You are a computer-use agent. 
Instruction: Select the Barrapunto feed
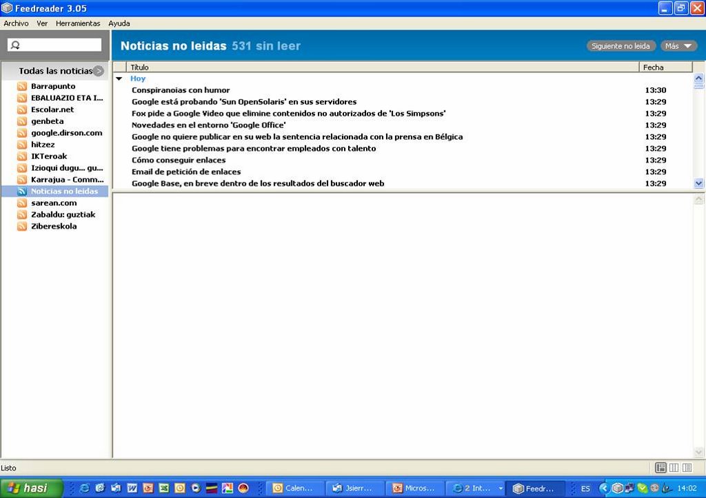(x=53, y=86)
